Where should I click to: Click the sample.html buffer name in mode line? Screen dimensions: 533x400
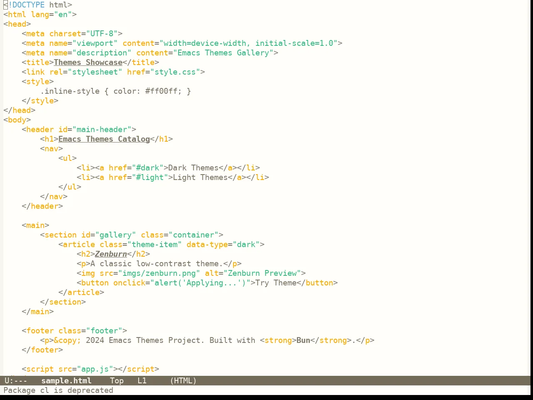(66, 380)
